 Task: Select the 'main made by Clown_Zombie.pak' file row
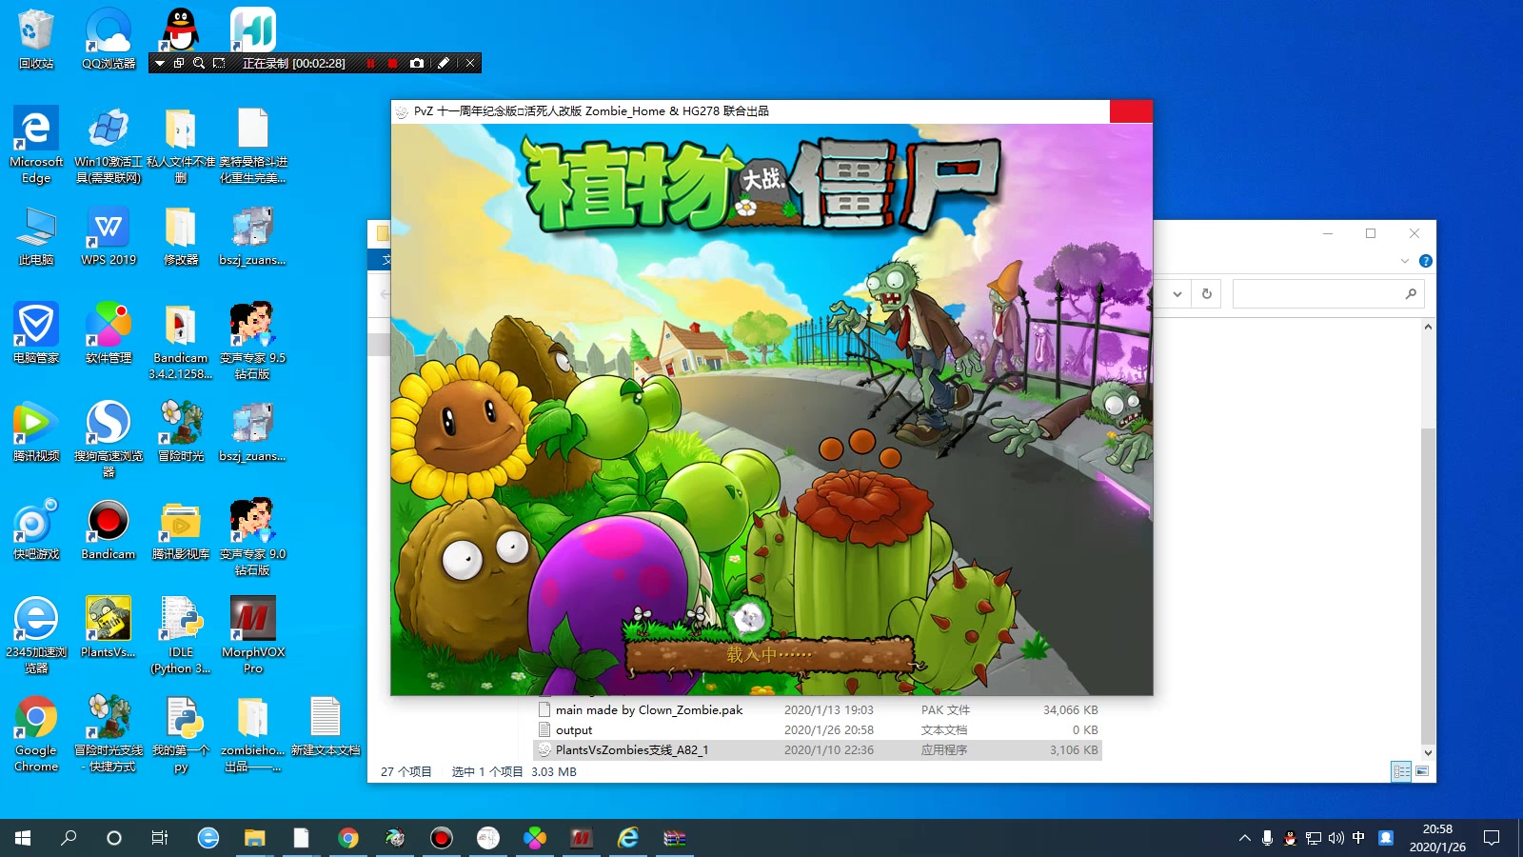point(819,709)
